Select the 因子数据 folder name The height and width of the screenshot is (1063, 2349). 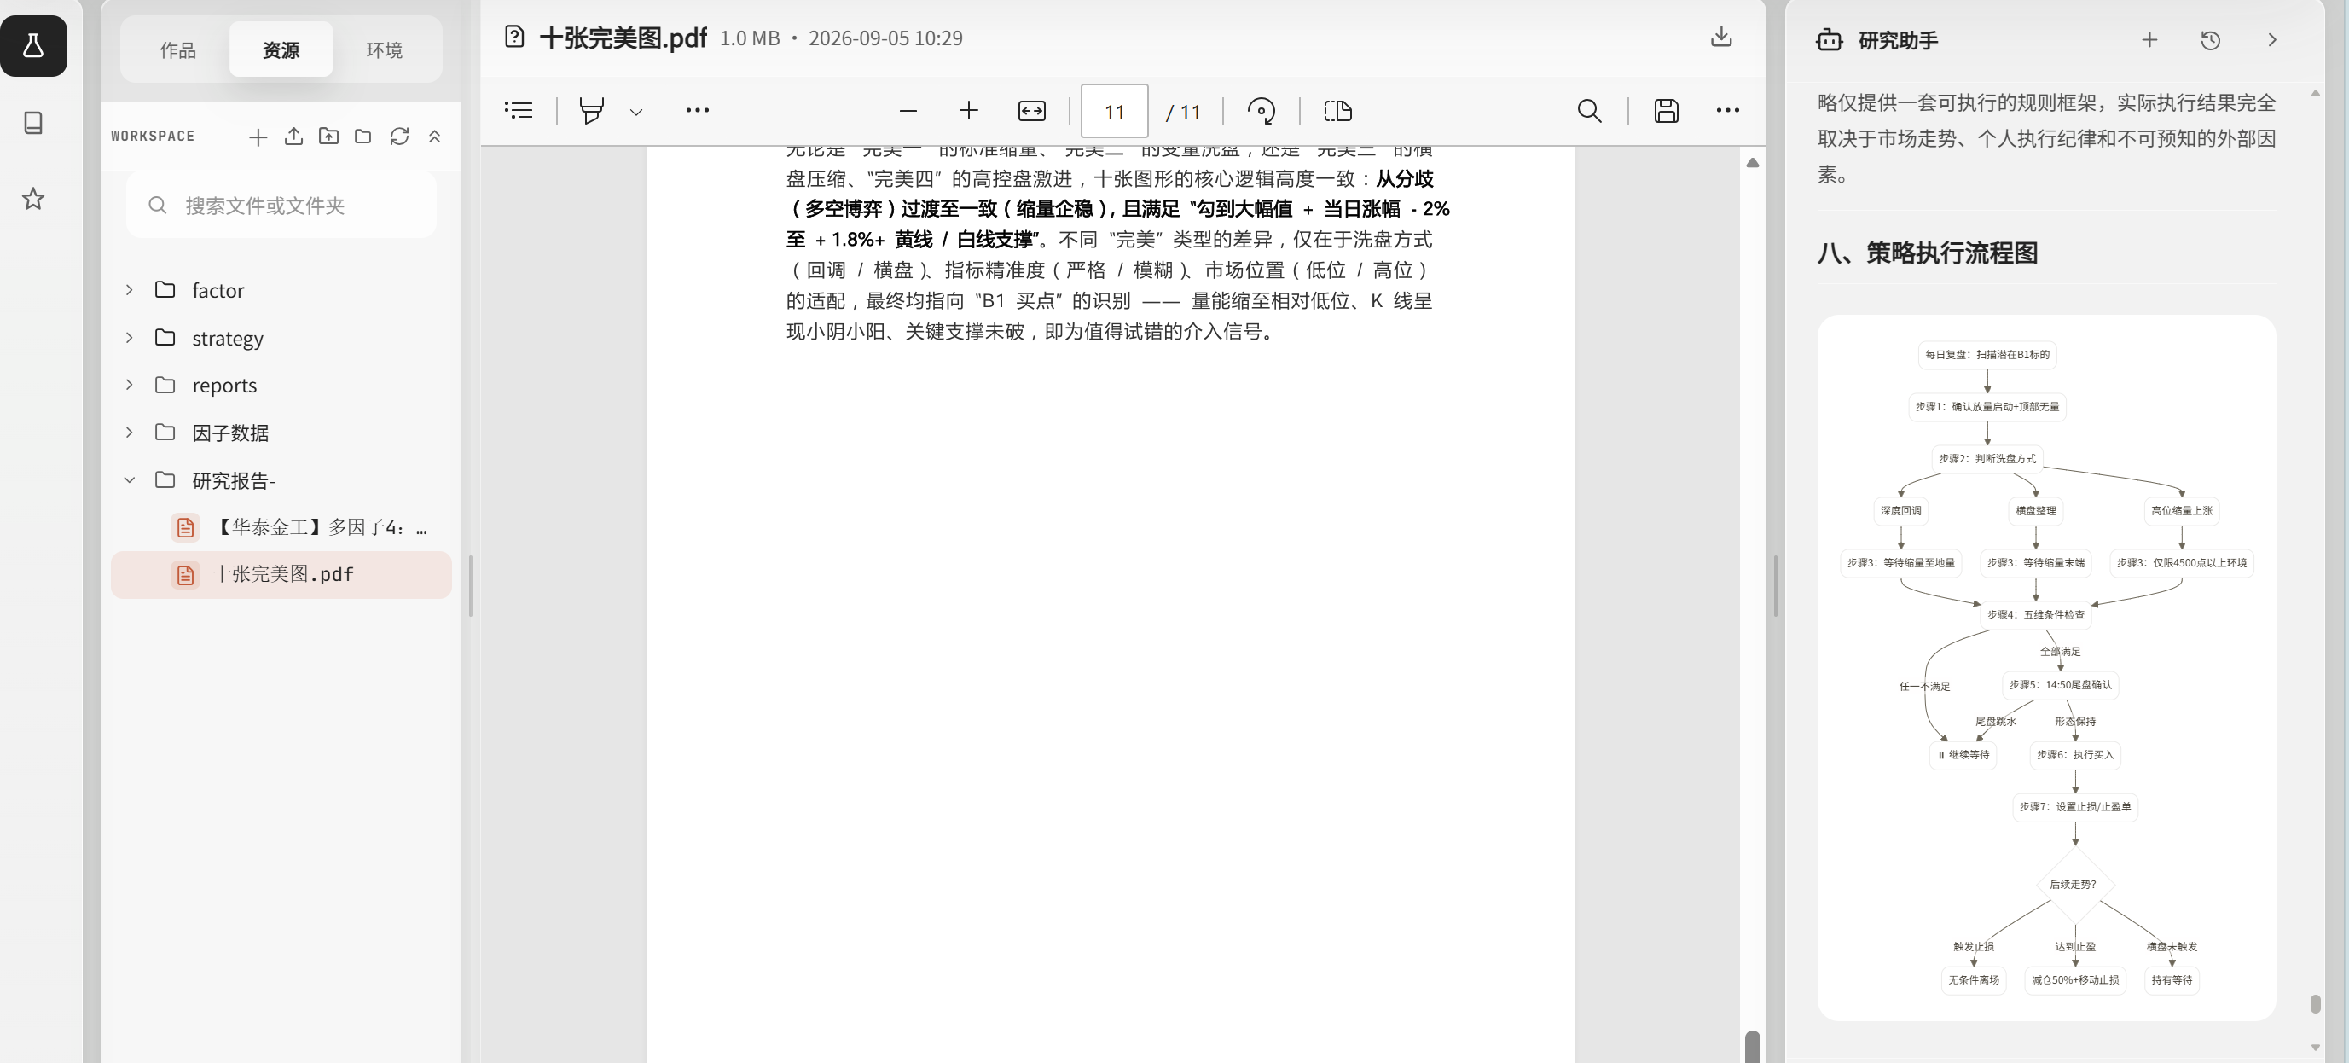pos(229,433)
